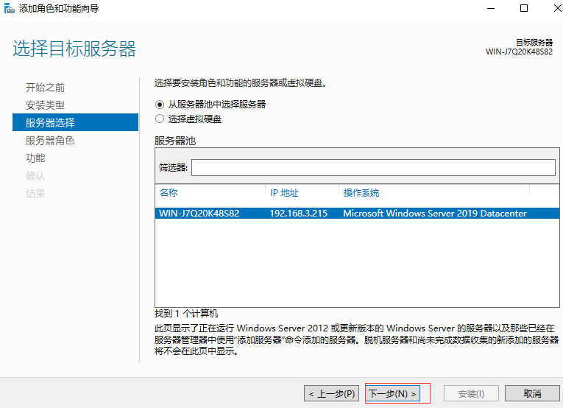The height and width of the screenshot is (408, 563).
Task: Click Microsoft Windows Server 2019 Datacenter cell
Action: pyautogui.click(x=435, y=214)
